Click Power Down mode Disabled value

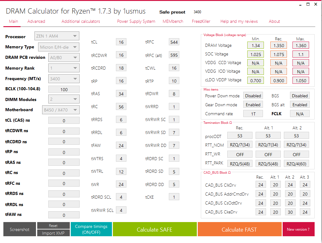[x=253, y=95]
